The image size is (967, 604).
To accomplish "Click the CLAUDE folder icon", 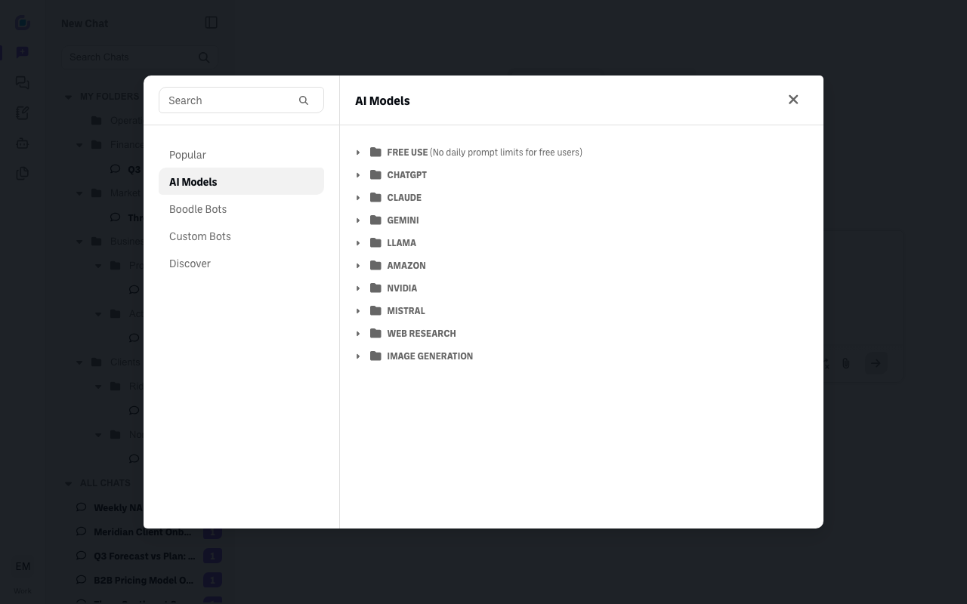I will 375,197.
